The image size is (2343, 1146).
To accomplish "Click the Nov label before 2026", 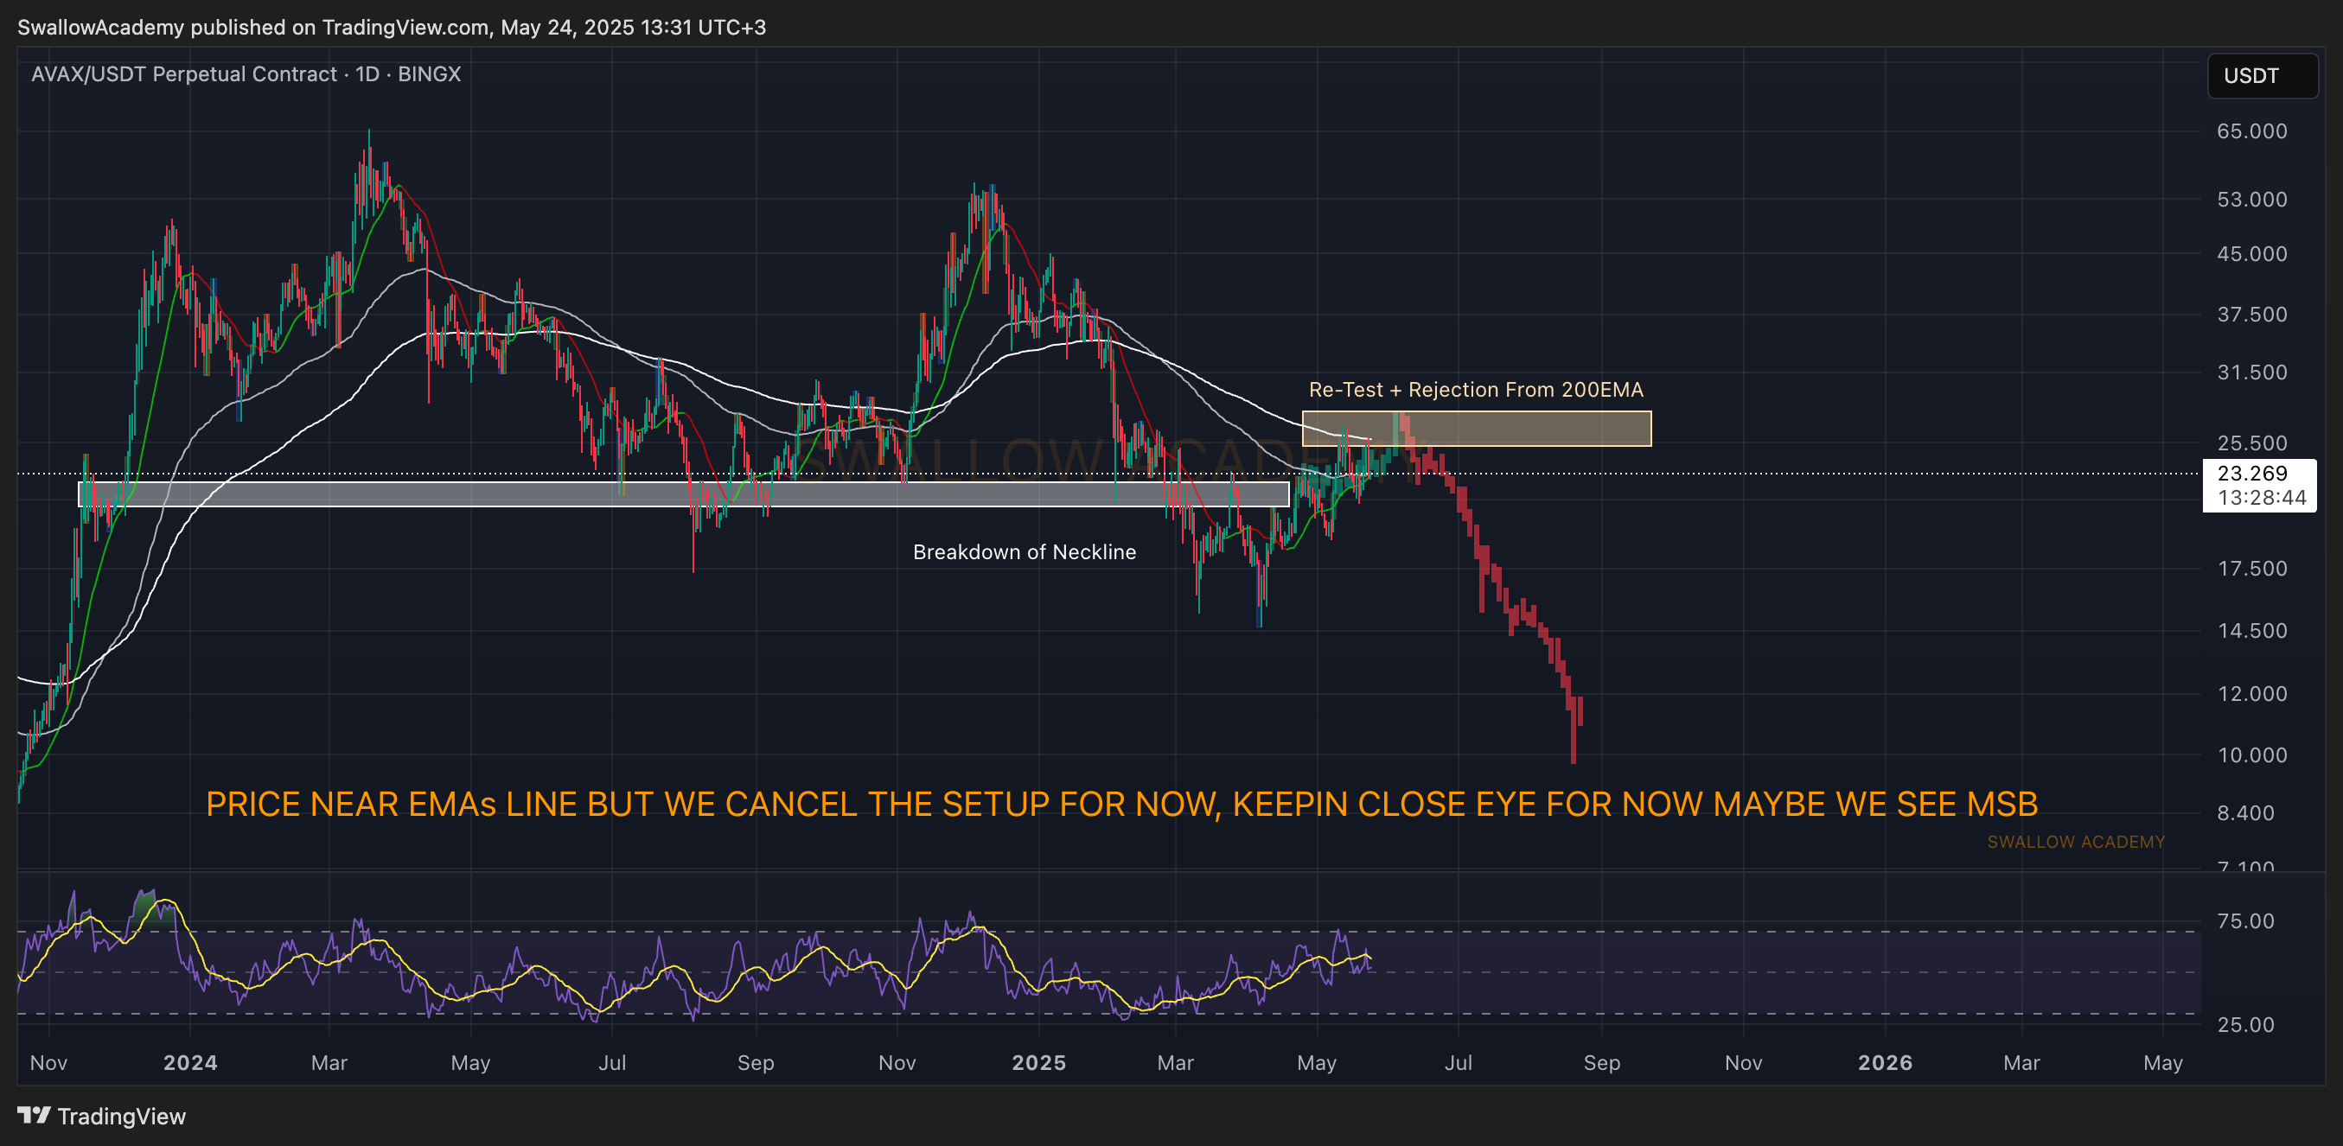I will click(x=1743, y=1062).
